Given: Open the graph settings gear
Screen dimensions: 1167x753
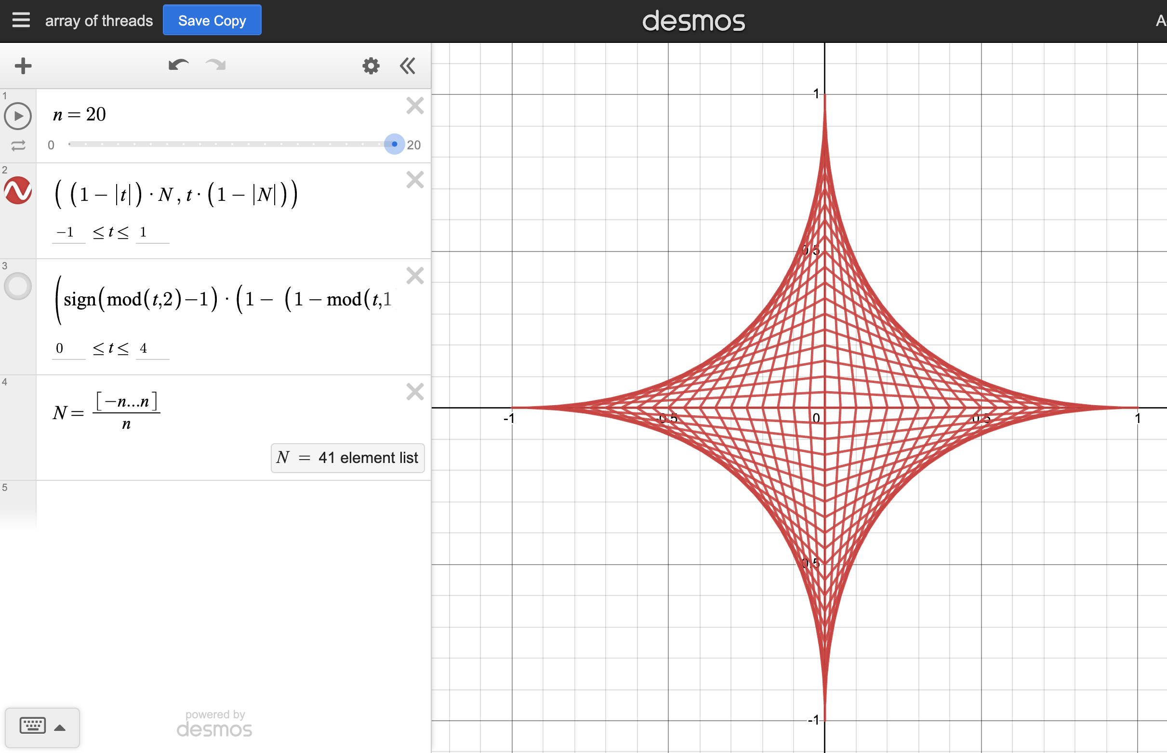Looking at the screenshot, I should 370,65.
